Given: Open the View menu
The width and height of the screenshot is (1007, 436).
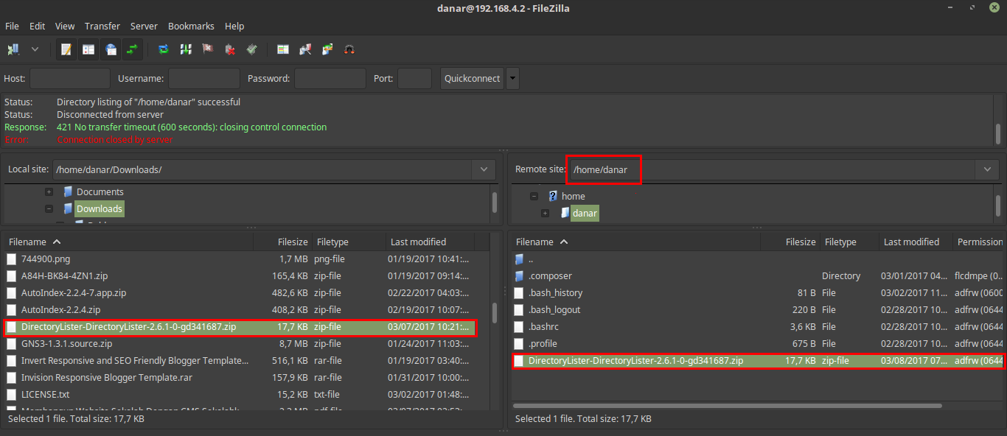Looking at the screenshot, I should [x=65, y=26].
